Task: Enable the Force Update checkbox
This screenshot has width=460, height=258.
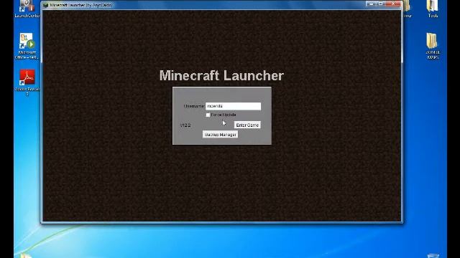Action: pyautogui.click(x=208, y=115)
